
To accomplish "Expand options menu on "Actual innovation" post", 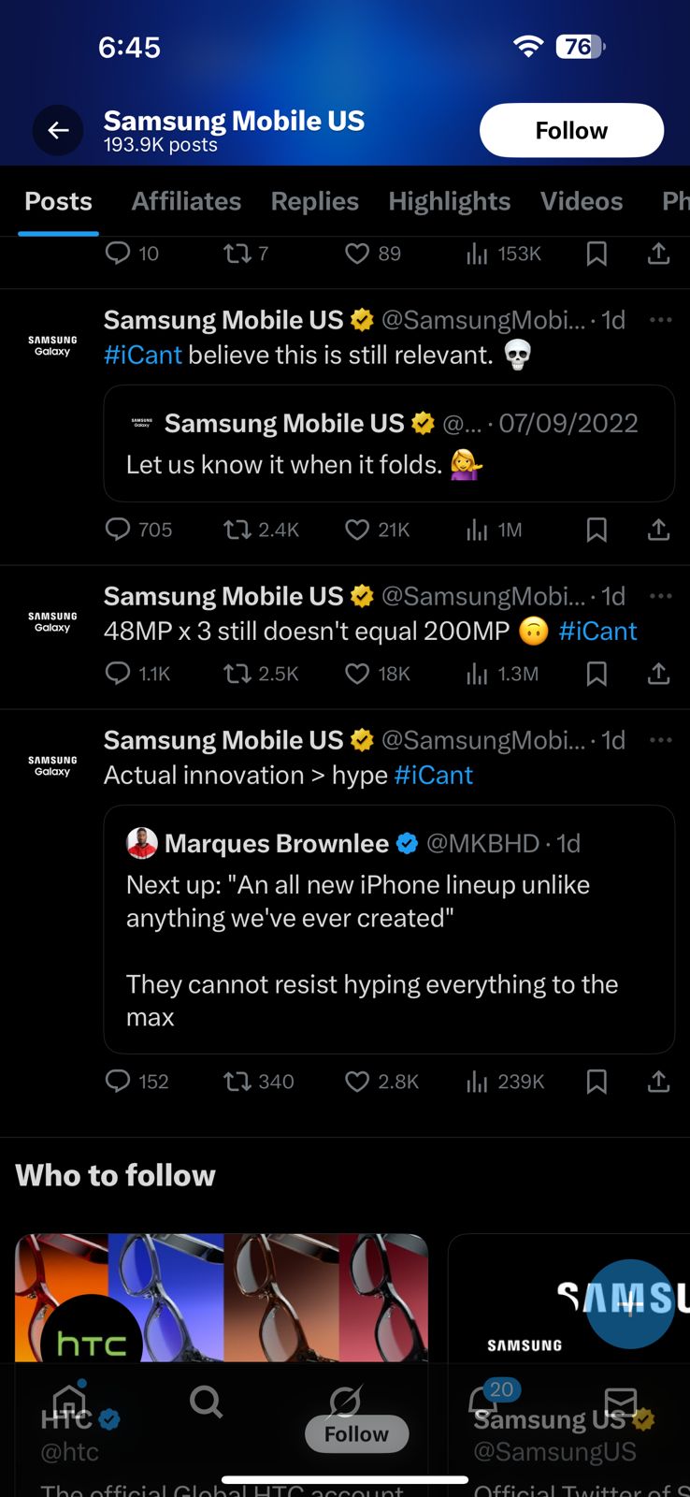I will pos(661,740).
